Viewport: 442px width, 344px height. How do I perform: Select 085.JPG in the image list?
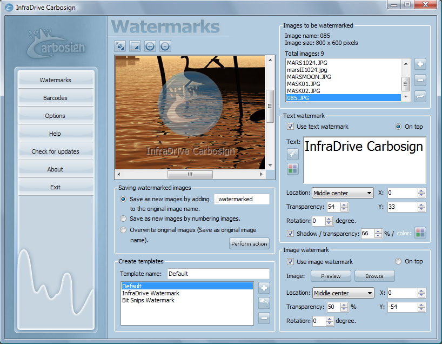pyautogui.click(x=343, y=98)
